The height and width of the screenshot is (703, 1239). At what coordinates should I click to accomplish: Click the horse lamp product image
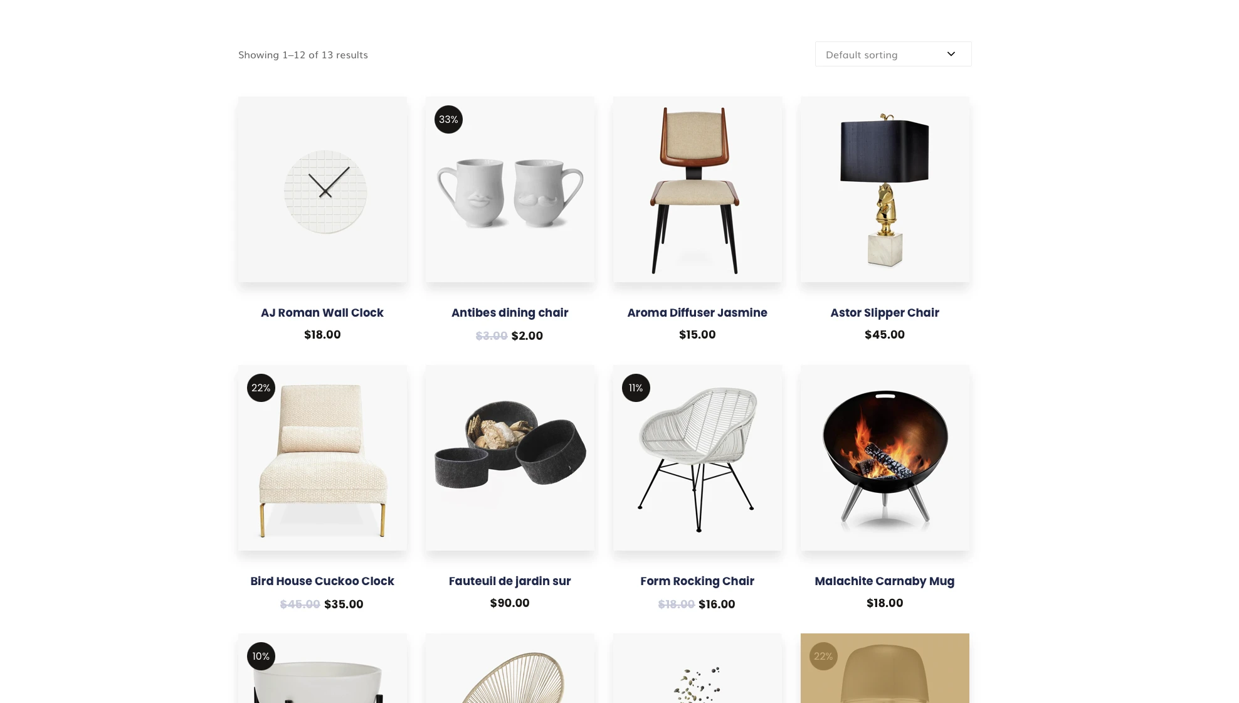coord(885,189)
